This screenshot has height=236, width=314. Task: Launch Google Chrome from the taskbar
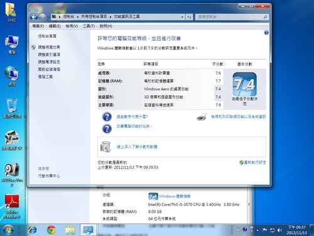pos(51,230)
